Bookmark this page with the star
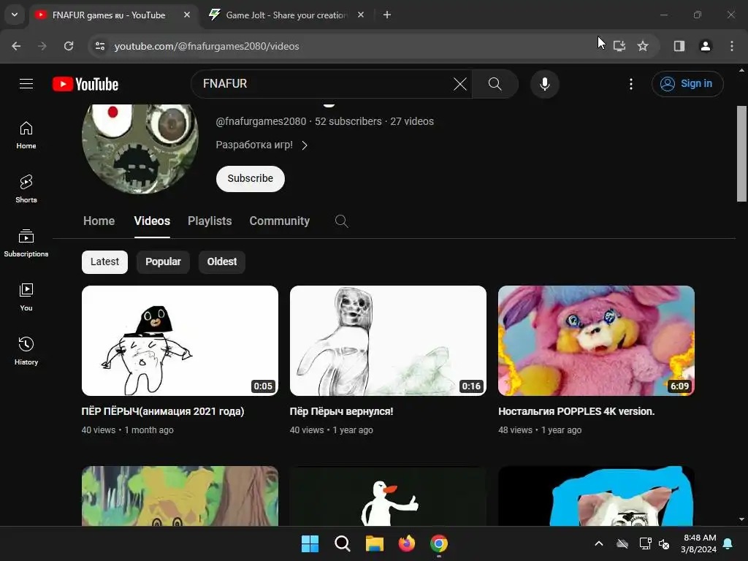The width and height of the screenshot is (748, 561). point(643,46)
